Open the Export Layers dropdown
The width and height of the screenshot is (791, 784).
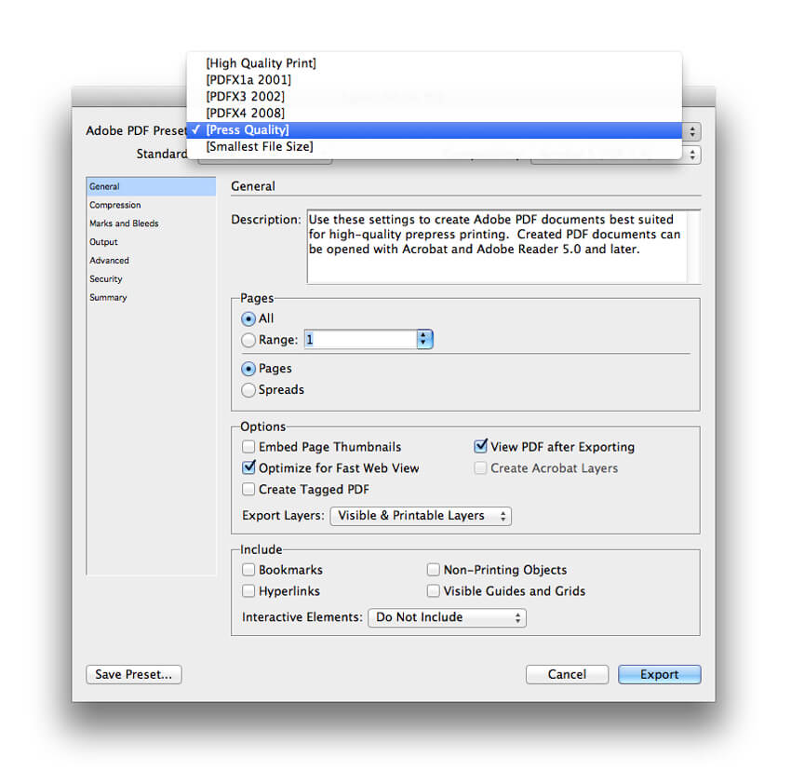(x=421, y=516)
